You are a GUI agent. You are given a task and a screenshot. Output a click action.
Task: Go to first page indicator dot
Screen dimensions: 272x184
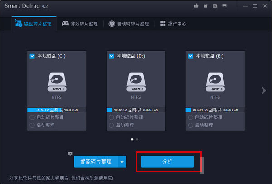click(132, 139)
